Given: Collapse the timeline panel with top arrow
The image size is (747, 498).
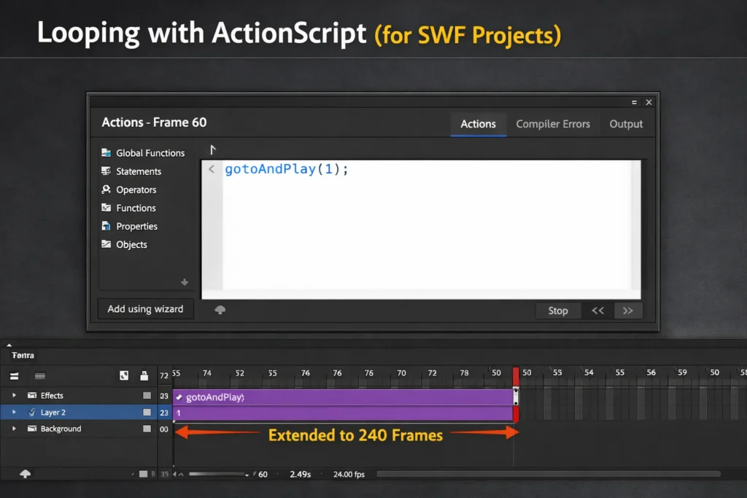Looking at the screenshot, I should pyautogui.click(x=9, y=345).
